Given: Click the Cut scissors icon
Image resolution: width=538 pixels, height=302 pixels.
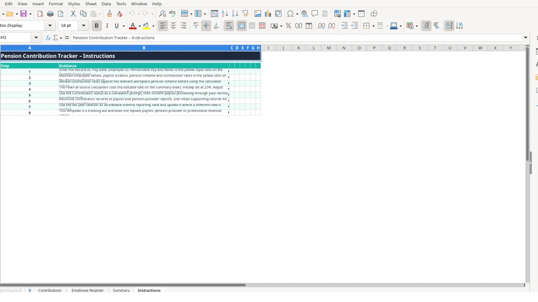Looking at the screenshot, I should point(73,14).
